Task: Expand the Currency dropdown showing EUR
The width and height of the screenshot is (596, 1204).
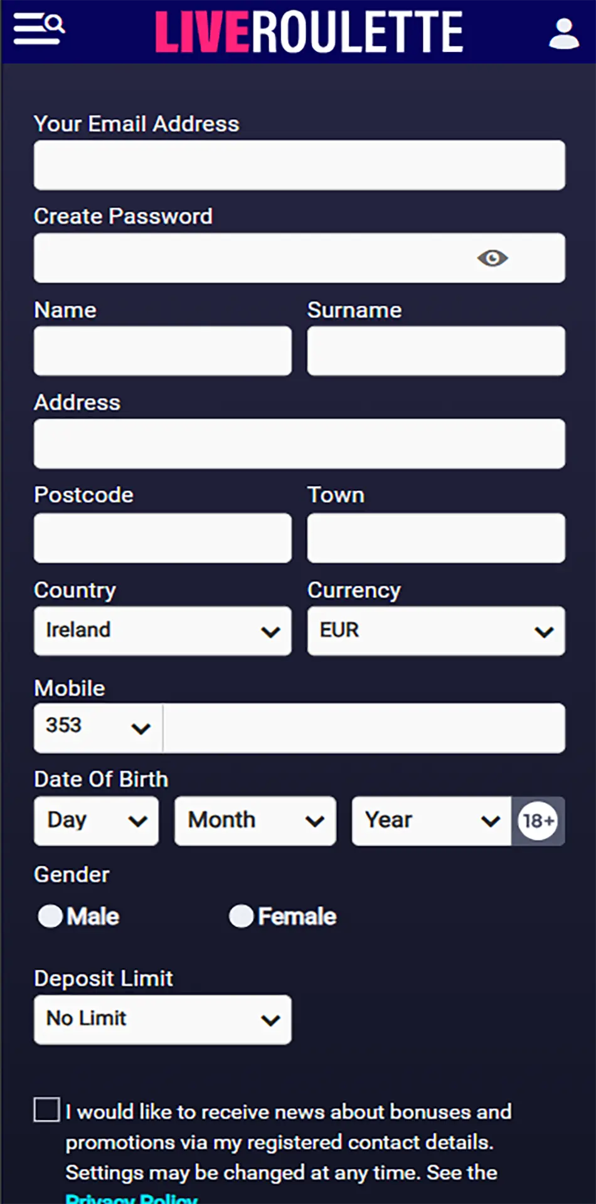Action: [436, 631]
